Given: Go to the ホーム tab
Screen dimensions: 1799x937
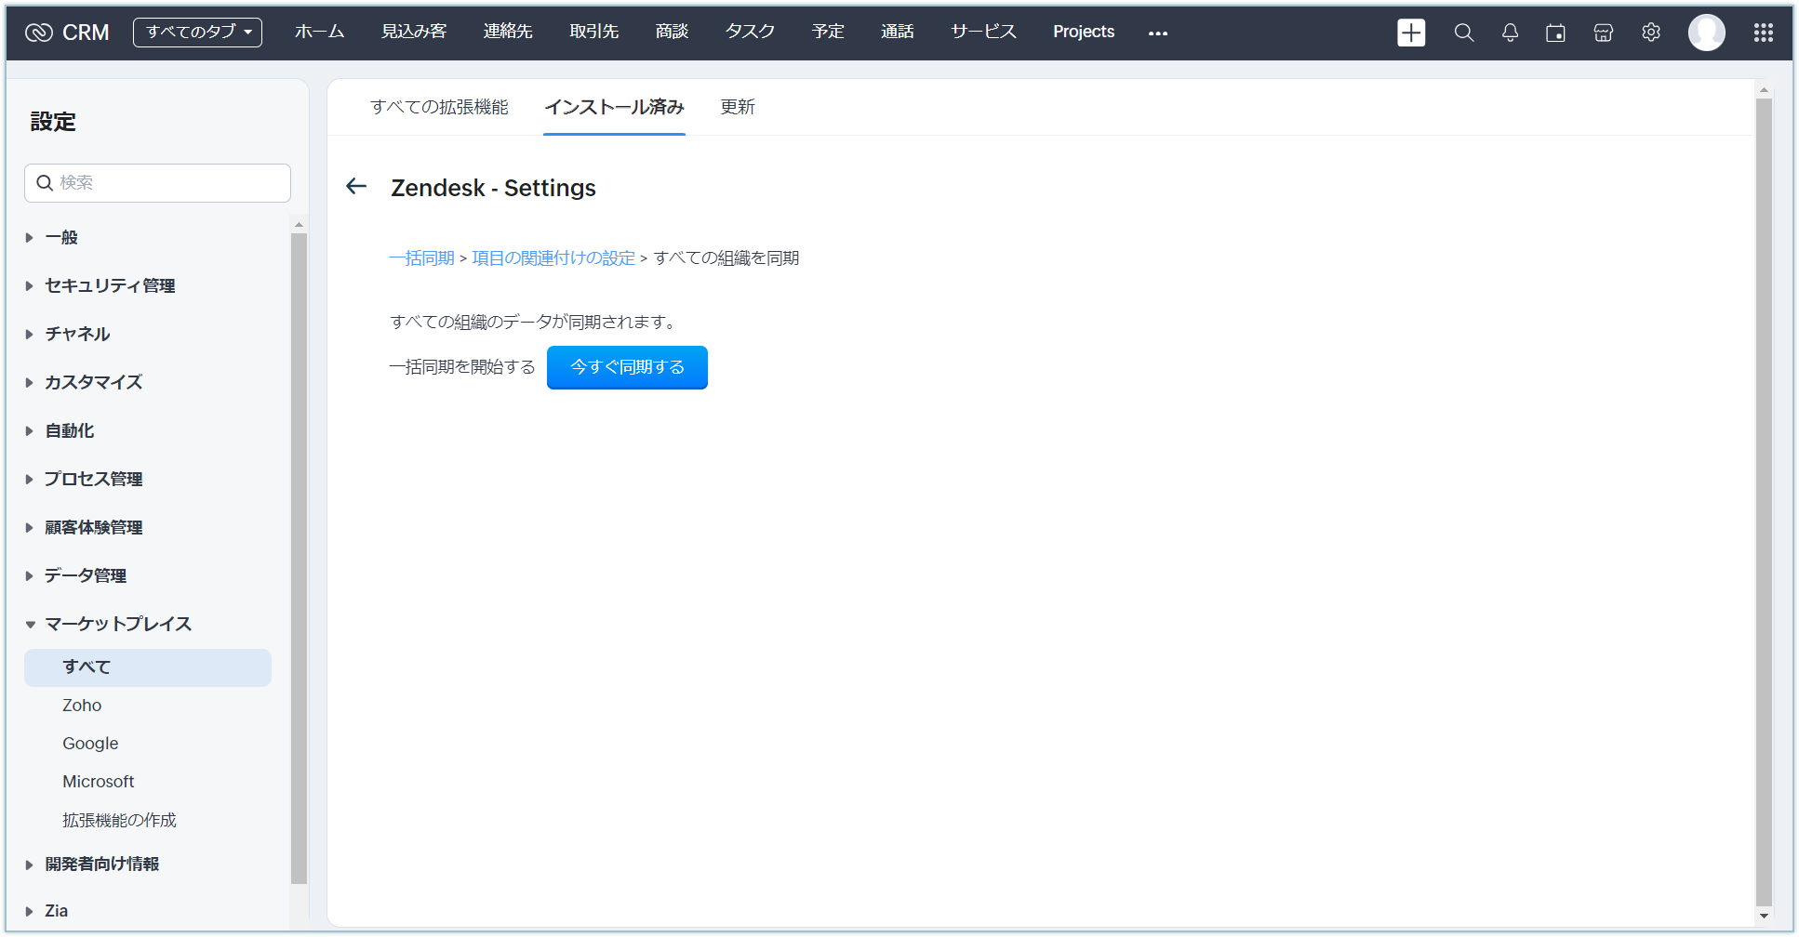Looking at the screenshot, I should click(x=319, y=32).
